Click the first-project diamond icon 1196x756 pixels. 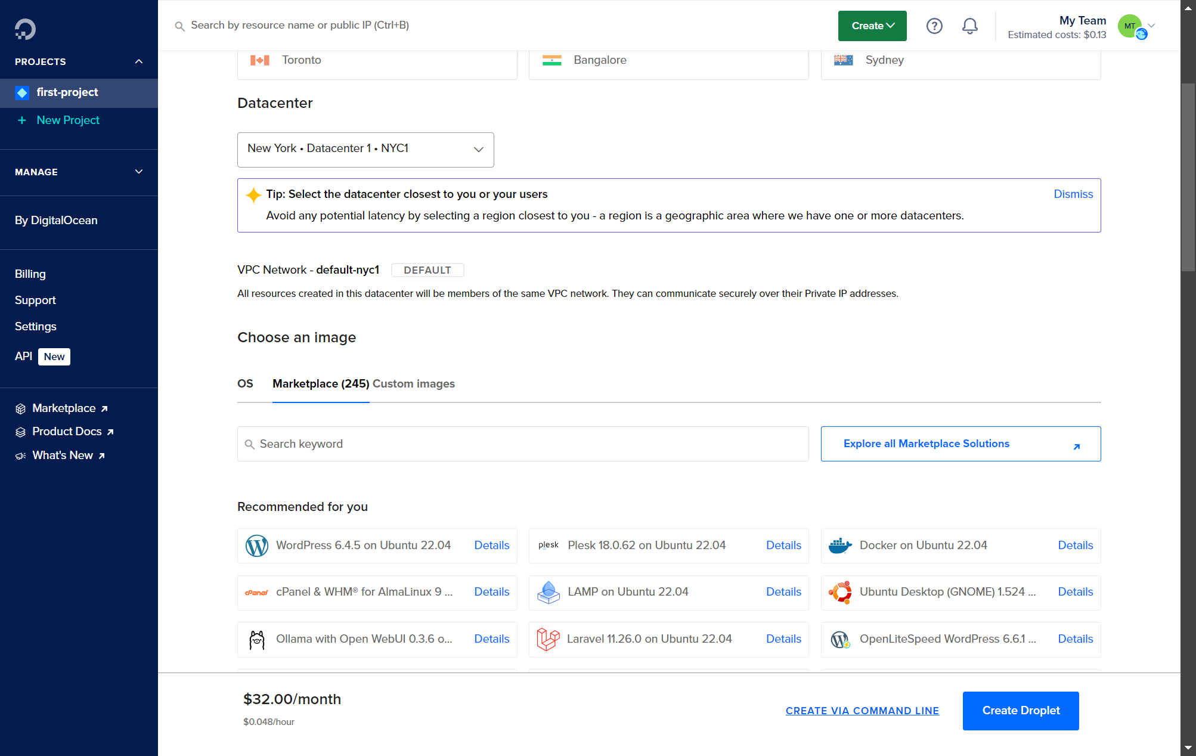pos(22,92)
